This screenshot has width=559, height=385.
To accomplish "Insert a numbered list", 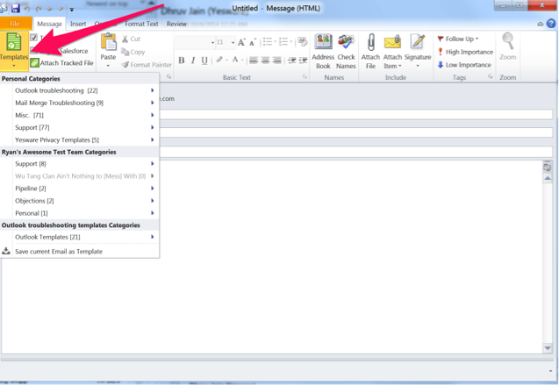I will (285, 42).
